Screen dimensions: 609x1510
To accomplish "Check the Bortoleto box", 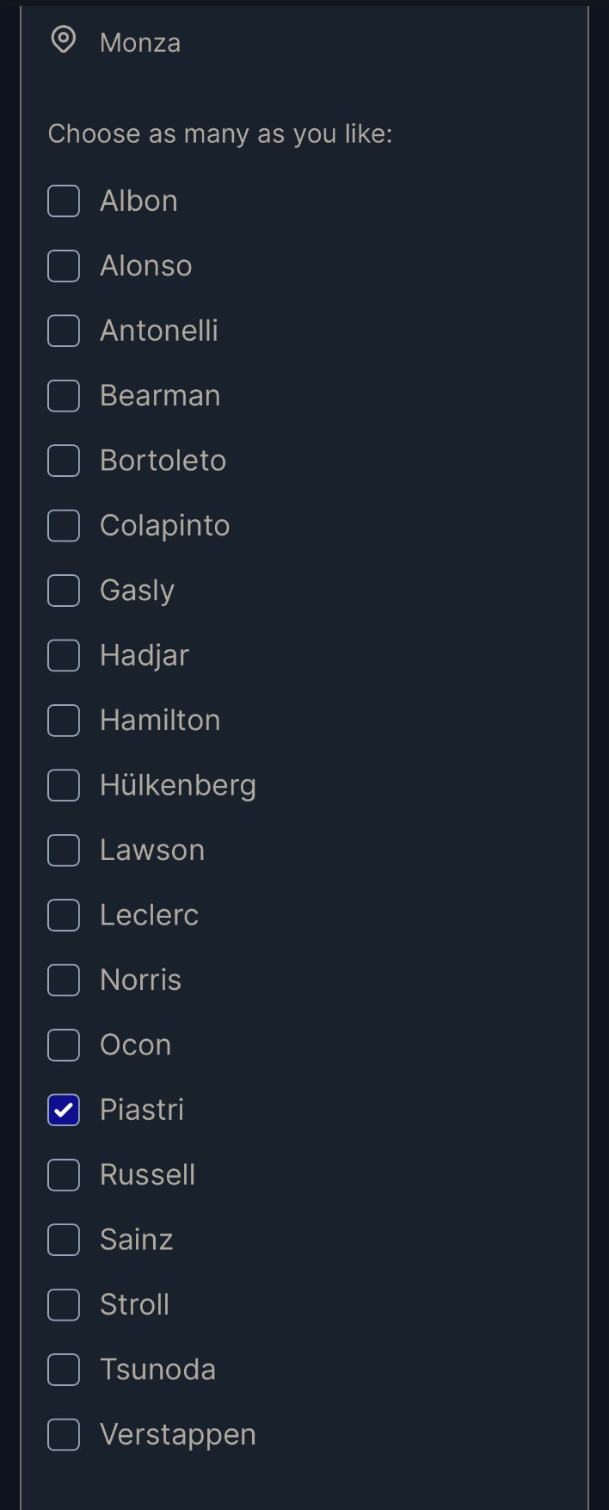I will click(x=64, y=461).
